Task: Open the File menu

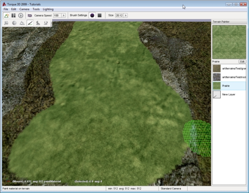Action: (6, 9)
